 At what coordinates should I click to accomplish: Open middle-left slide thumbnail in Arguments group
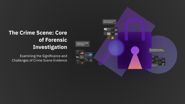(x=107, y=33)
